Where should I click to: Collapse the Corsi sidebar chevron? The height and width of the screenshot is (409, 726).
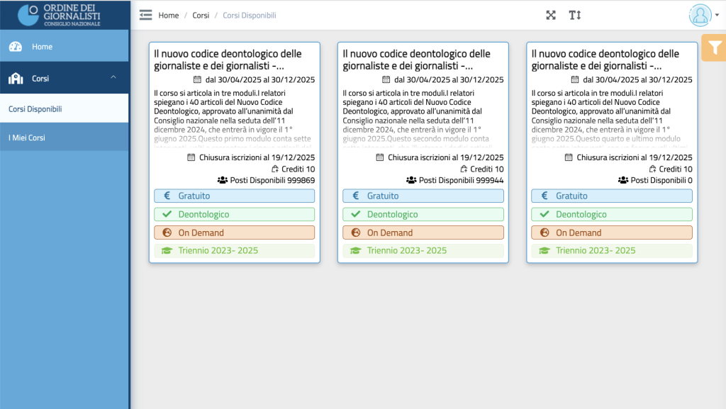point(113,78)
